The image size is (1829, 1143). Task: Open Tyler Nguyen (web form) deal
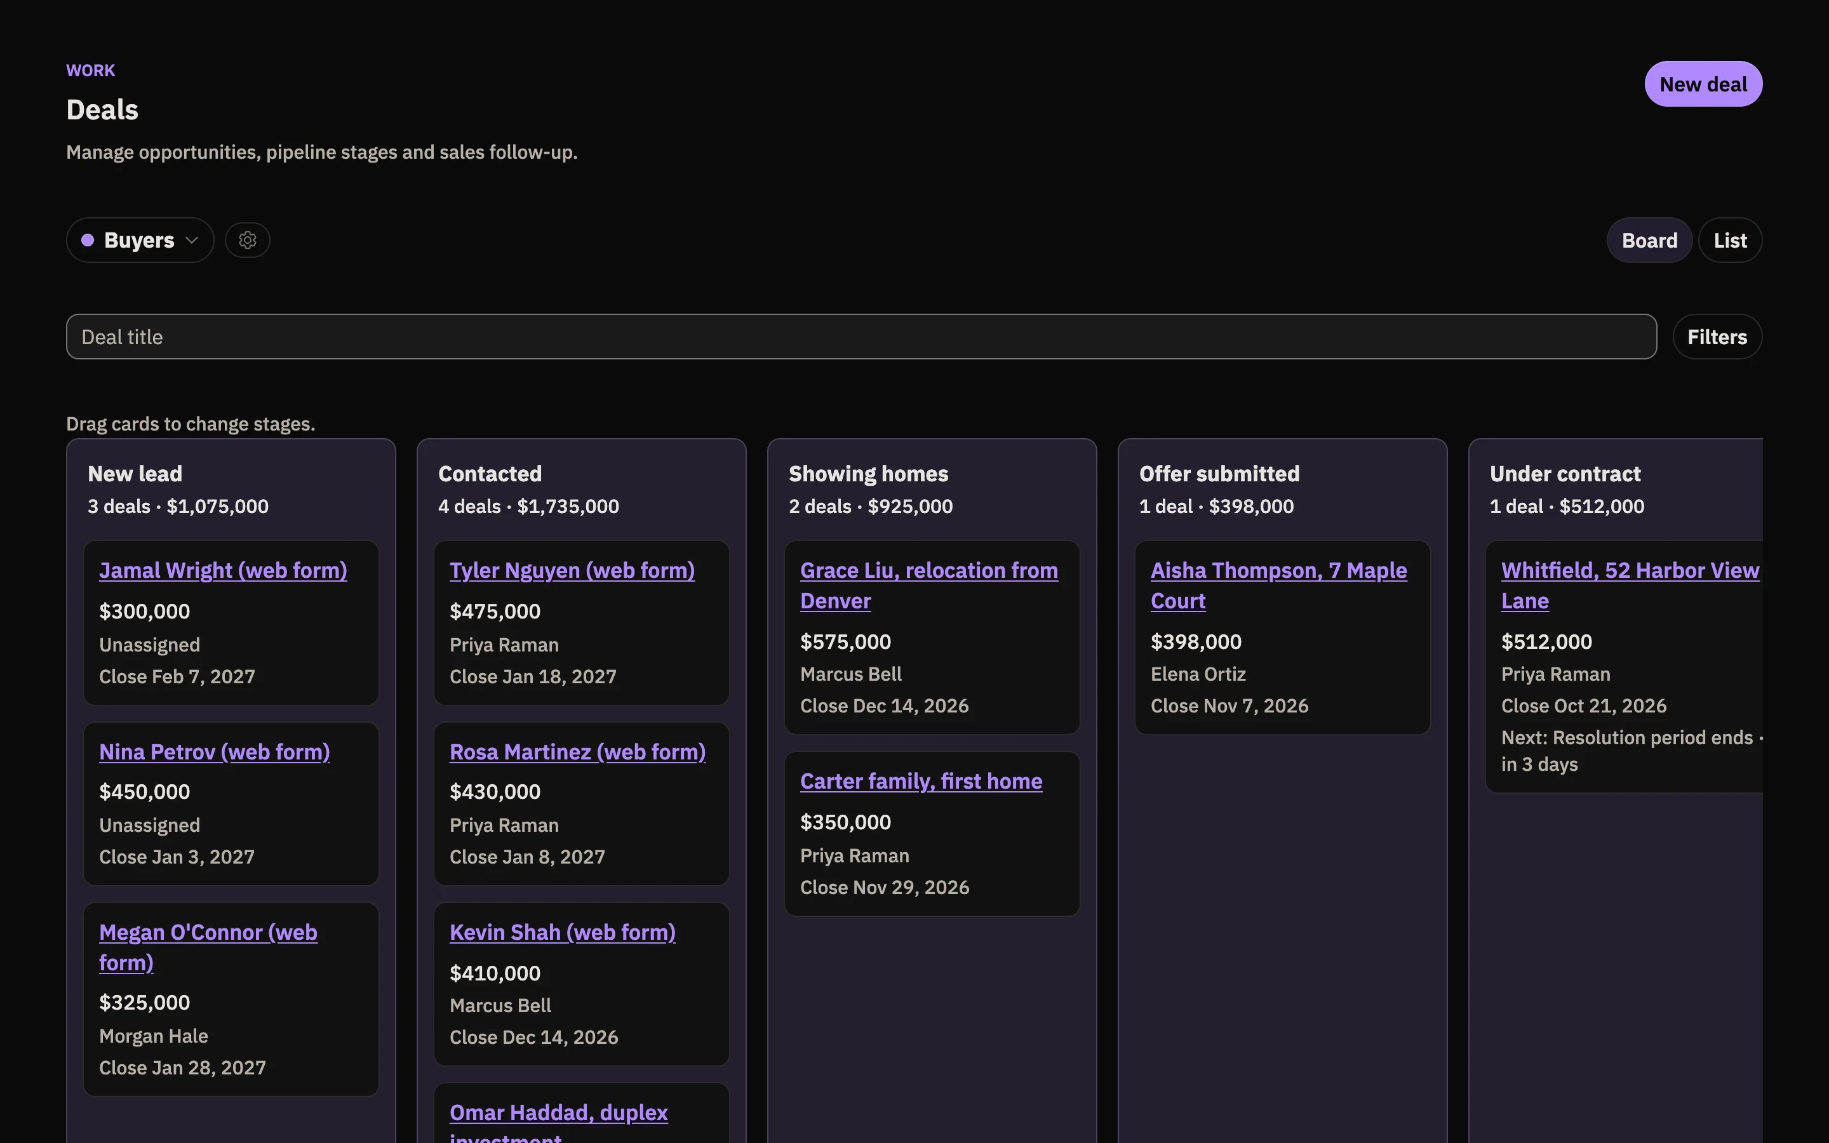tap(572, 570)
